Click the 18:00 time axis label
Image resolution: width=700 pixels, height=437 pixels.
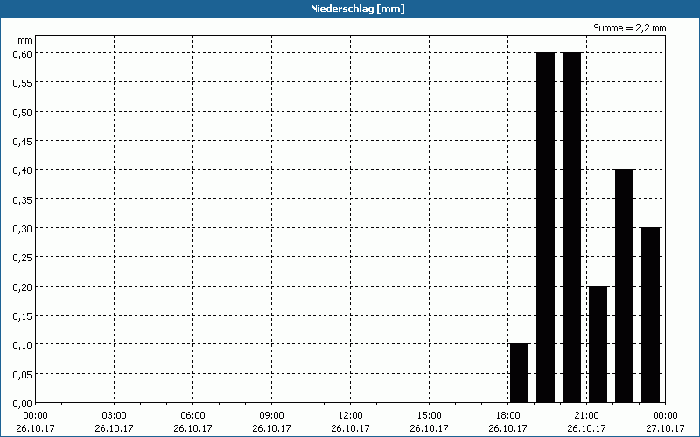(x=508, y=415)
